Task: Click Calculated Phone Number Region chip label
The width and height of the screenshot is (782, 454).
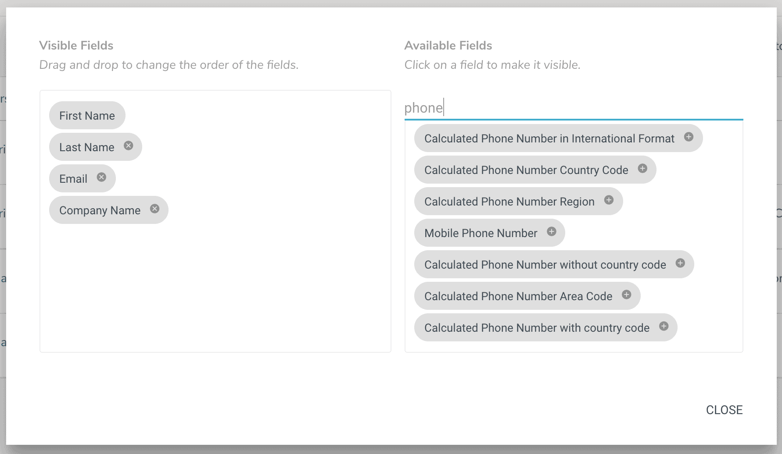Action: (x=509, y=202)
